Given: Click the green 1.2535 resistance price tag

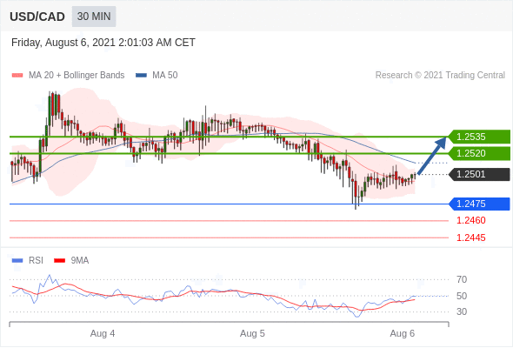Looking at the screenshot, I should pyautogui.click(x=479, y=137).
